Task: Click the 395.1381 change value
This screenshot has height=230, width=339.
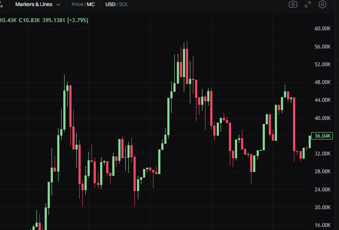Action: tap(54, 20)
